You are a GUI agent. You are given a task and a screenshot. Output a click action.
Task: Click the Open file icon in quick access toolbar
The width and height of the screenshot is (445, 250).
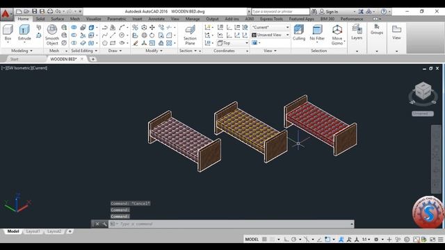coord(26,11)
